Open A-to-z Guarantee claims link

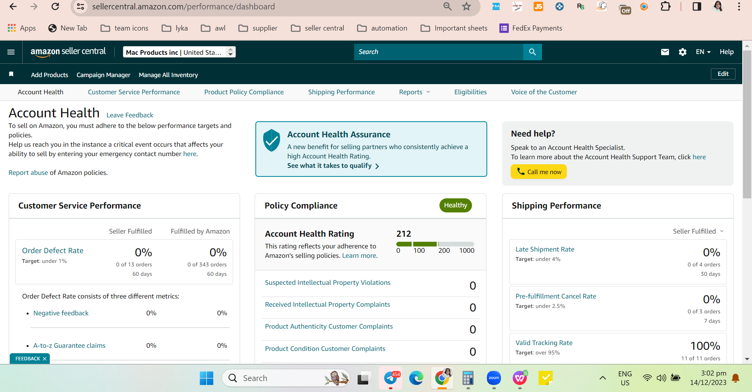click(69, 345)
